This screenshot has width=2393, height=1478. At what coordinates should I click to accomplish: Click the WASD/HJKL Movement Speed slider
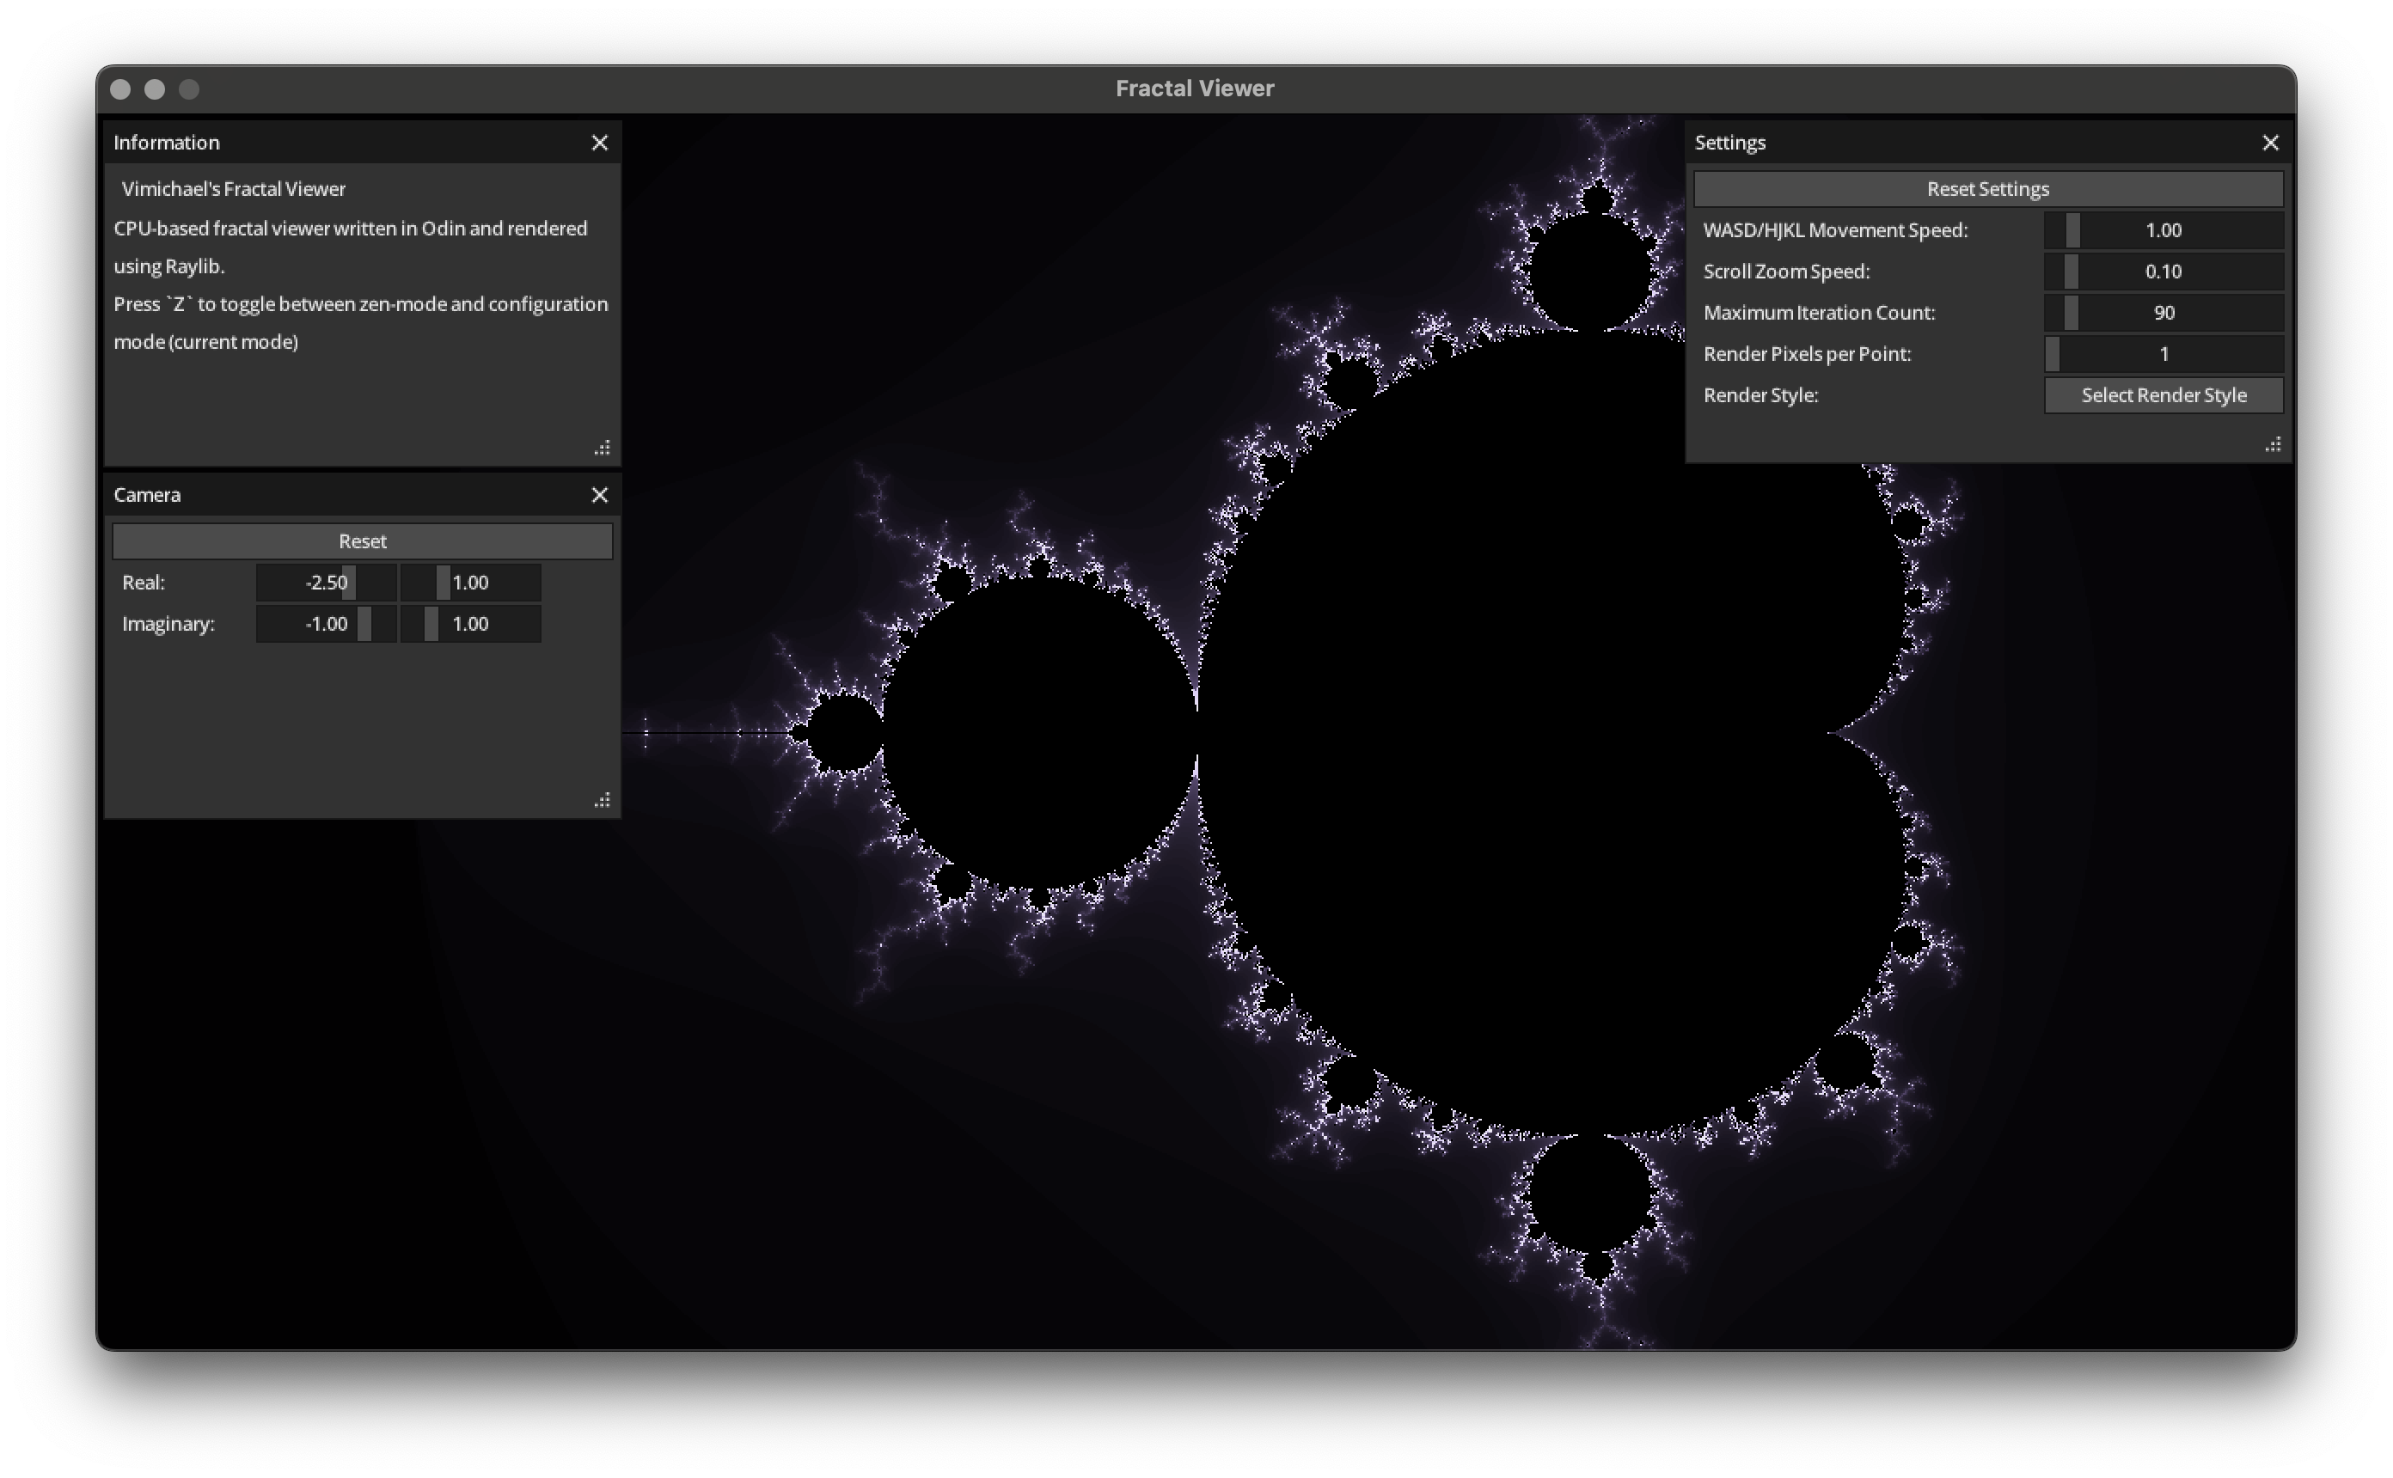(2163, 229)
